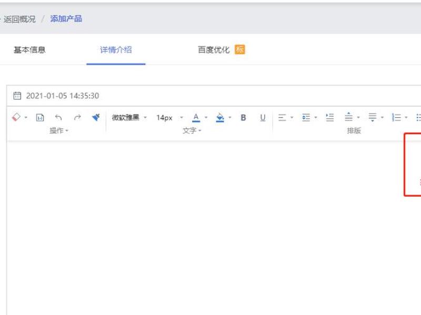
Task: Click the first-line indent icon
Action: coord(330,117)
